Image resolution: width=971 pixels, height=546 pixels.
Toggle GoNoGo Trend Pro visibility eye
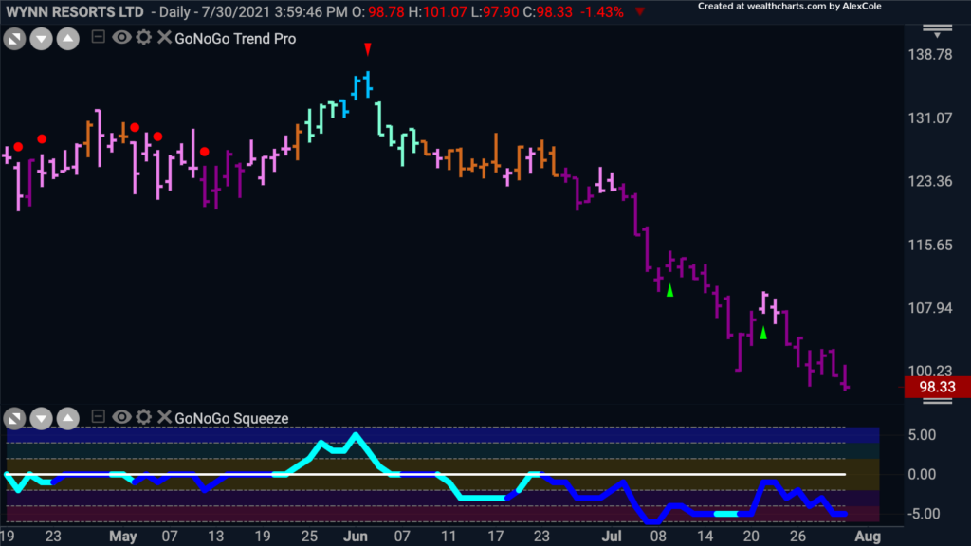[121, 38]
